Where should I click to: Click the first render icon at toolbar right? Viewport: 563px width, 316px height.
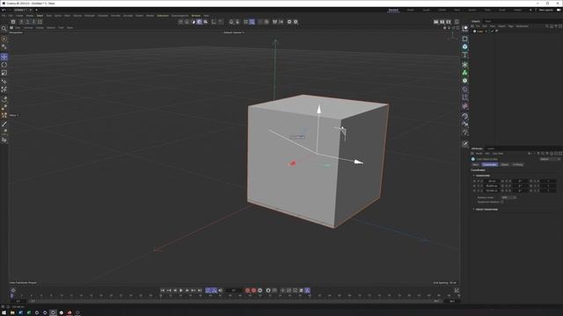[x=436, y=22]
